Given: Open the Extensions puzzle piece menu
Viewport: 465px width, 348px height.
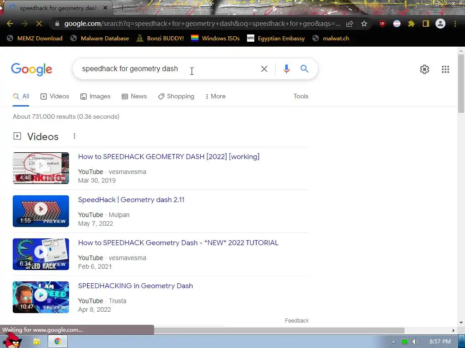Looking at the screenshot, I should pyautogui.click(x=411, y=24).
